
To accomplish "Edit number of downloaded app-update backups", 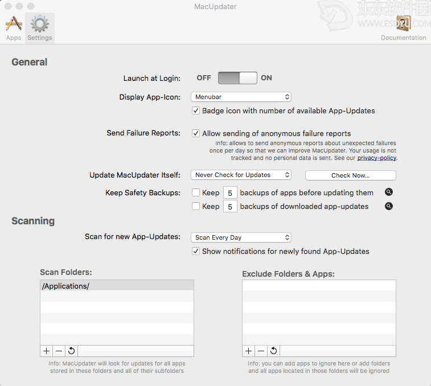I will [230, 207].
